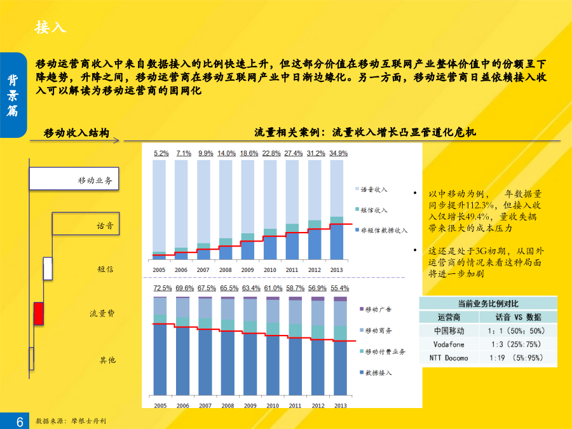
Task: Select the 56.9% data label
Action: [317, 288]
